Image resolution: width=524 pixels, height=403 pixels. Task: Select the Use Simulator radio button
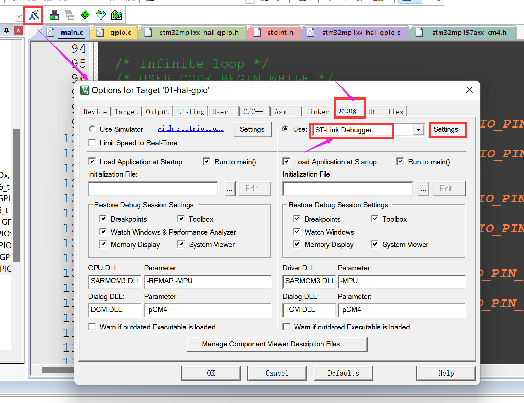pos(92,129)
